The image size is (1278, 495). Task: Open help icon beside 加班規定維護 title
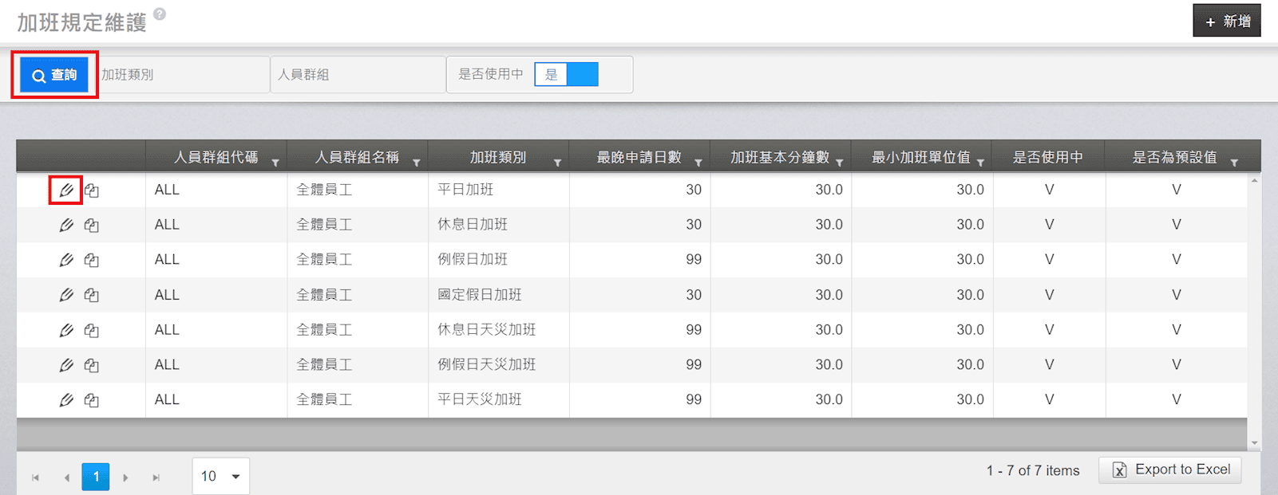pyautogui.click(x=160, y=14)
